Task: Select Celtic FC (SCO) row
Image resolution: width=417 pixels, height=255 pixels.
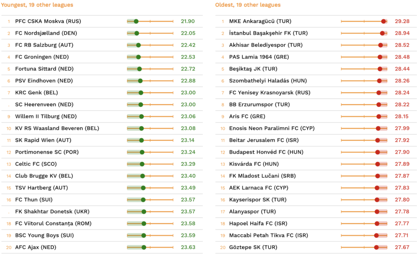Action: pos(102,164)
